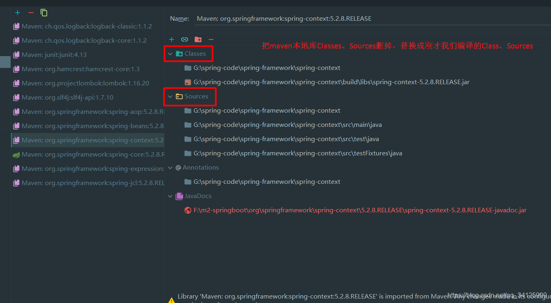Image resolution: width=551 pixels, height=303 pixels.
Task: Select the JavaDocs category label
Action: pyautogui.click(x=198, y=196)
